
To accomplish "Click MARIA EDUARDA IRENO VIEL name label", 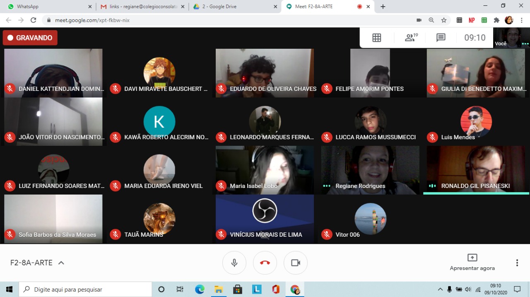I will pyautogui.click(x=164, y=186).
